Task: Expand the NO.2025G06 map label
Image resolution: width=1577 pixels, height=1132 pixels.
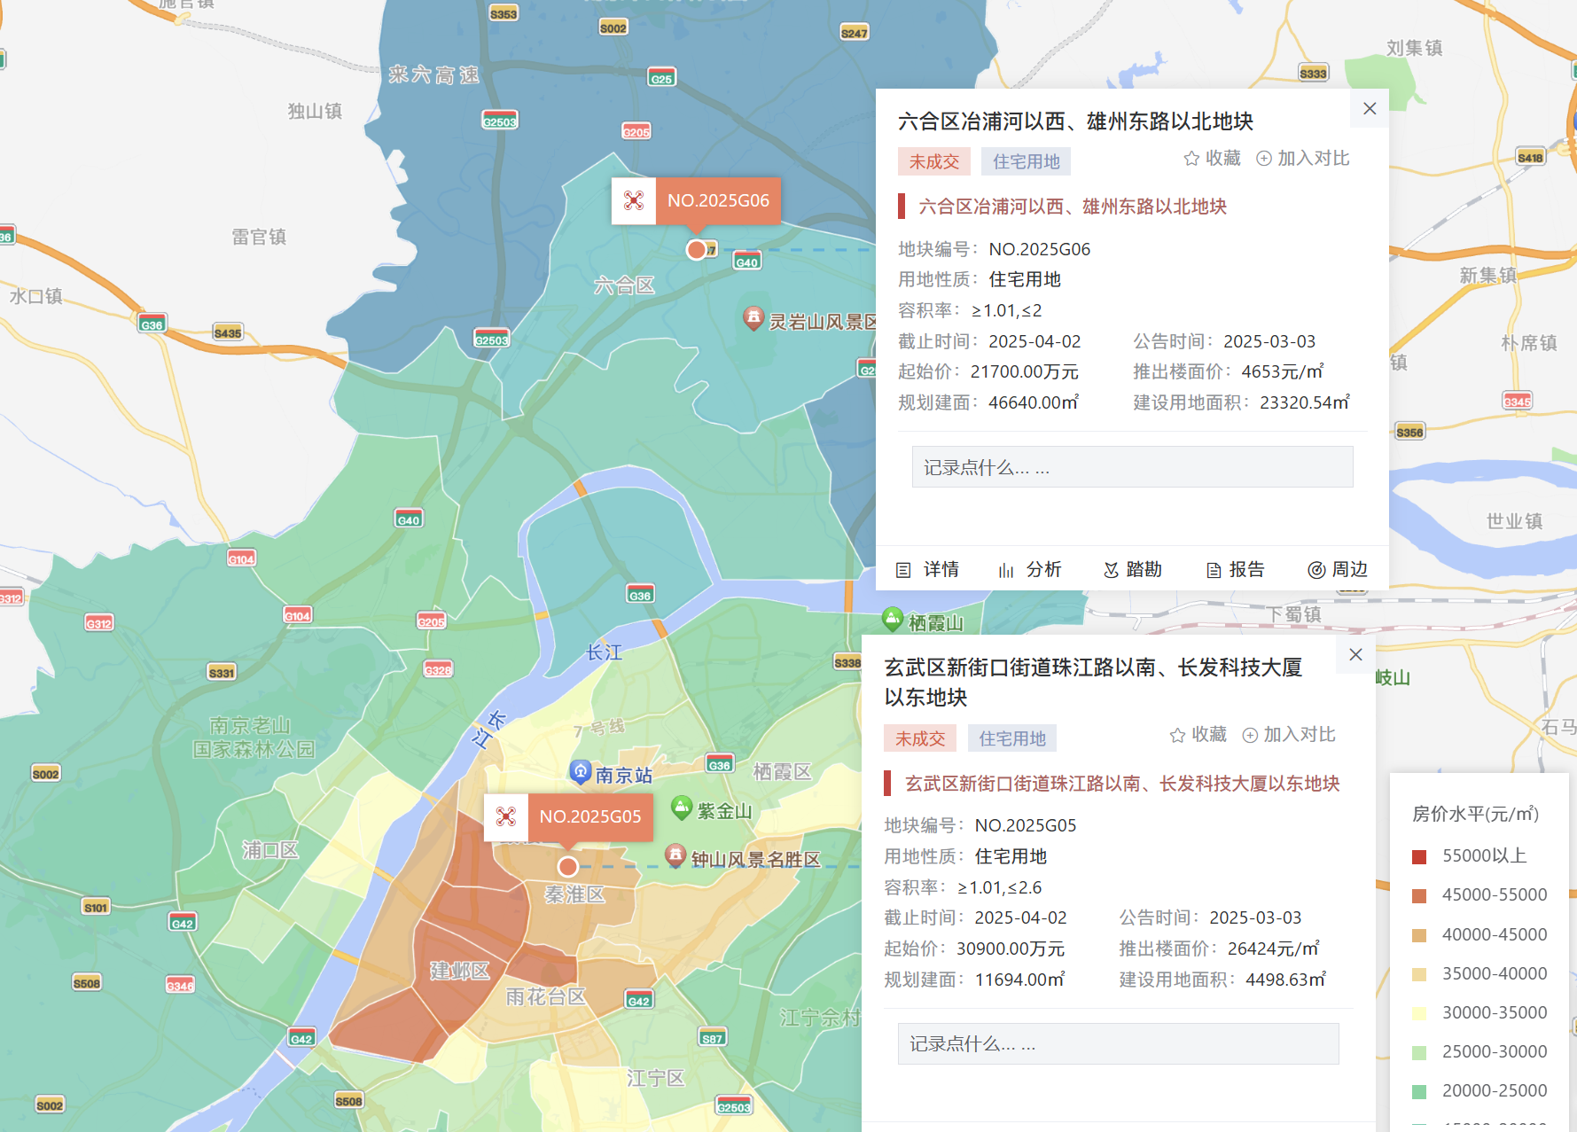Action: (x=719, y=201)
